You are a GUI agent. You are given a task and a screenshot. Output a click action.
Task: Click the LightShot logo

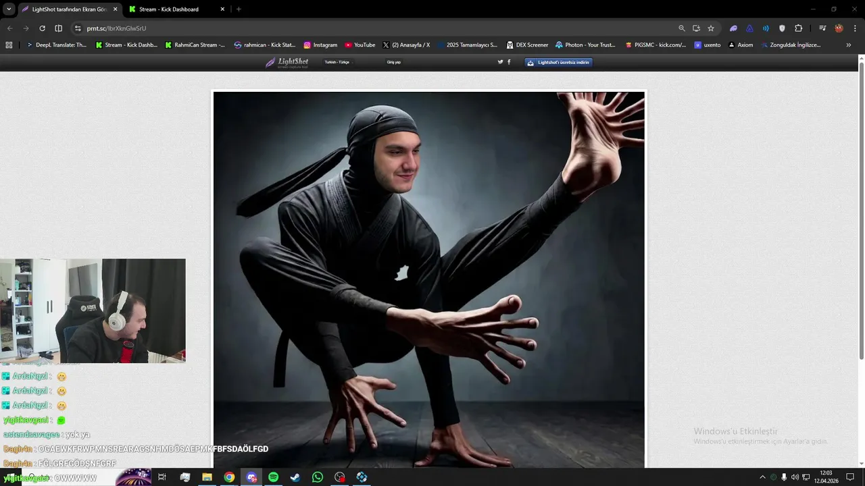287,62
